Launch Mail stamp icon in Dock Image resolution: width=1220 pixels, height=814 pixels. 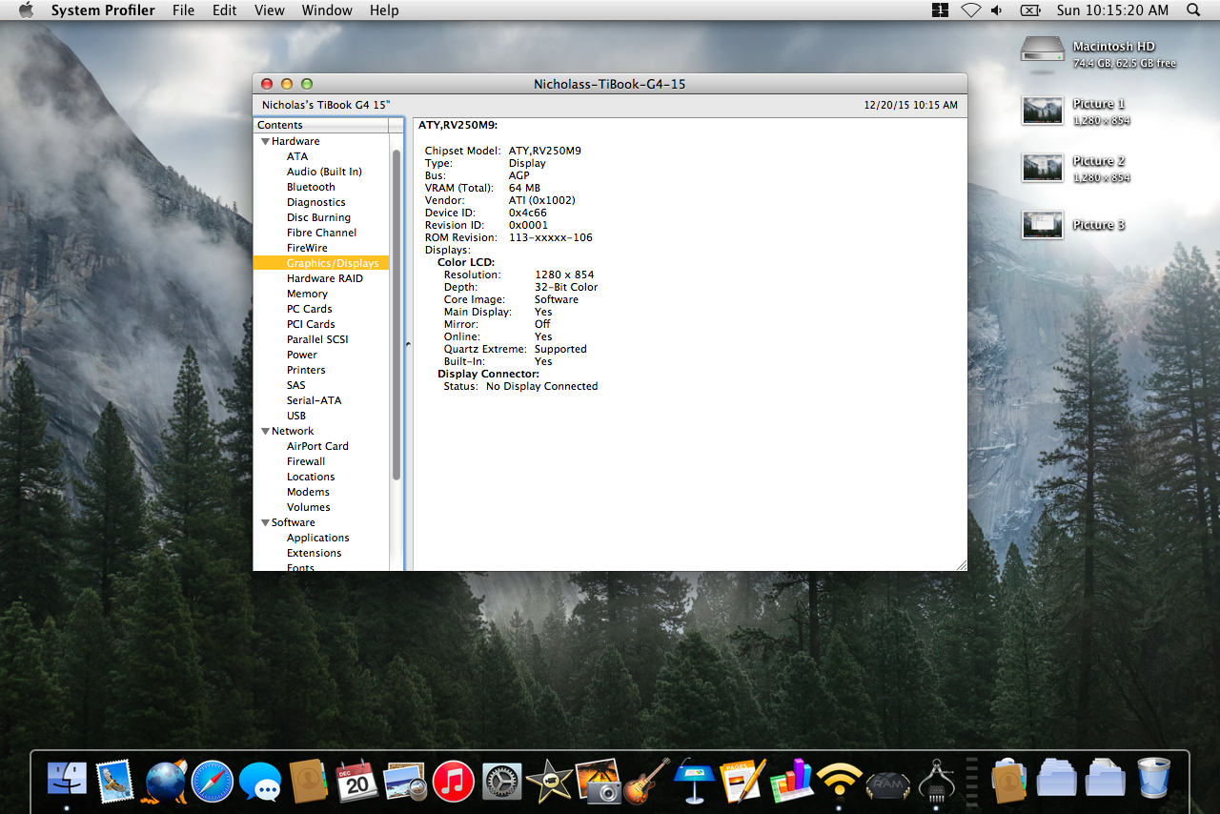(115, 781)
